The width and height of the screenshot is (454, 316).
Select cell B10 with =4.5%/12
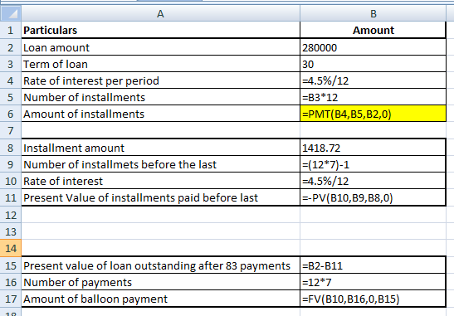373,181
